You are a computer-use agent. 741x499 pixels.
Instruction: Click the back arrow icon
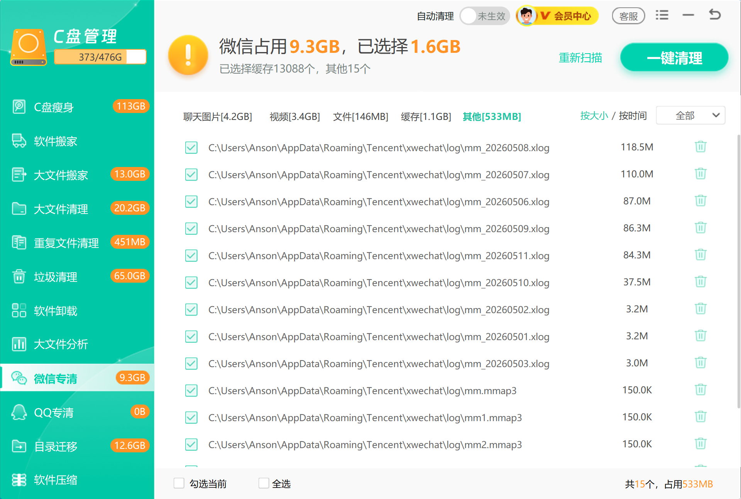(x=715, y=15)
